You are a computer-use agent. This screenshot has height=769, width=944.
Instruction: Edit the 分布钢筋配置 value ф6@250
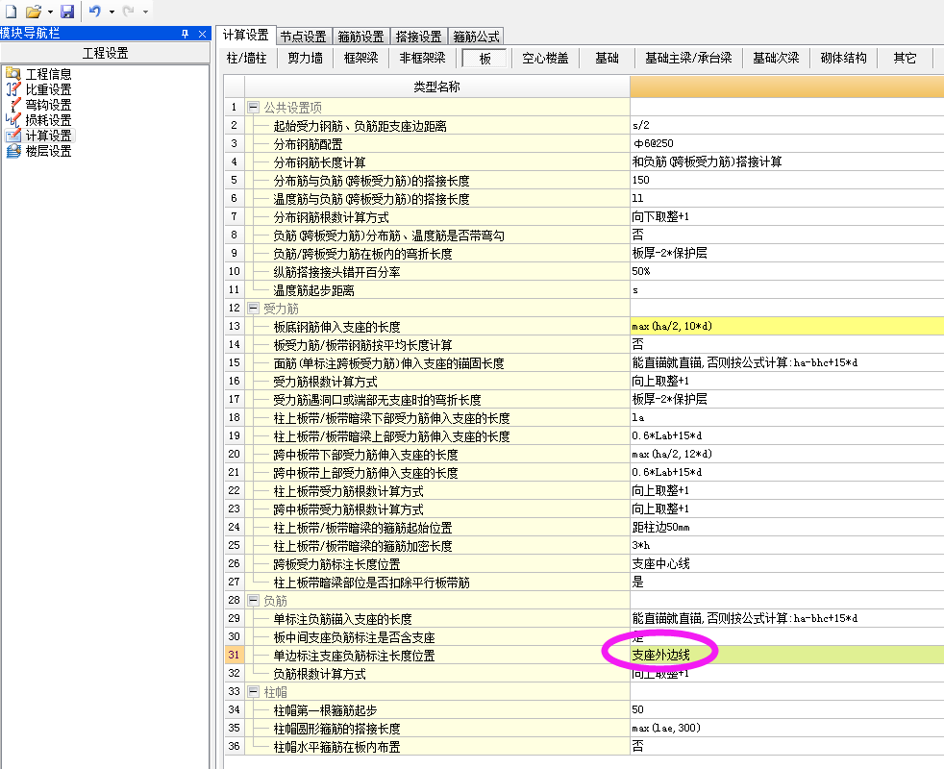point(787,143)
